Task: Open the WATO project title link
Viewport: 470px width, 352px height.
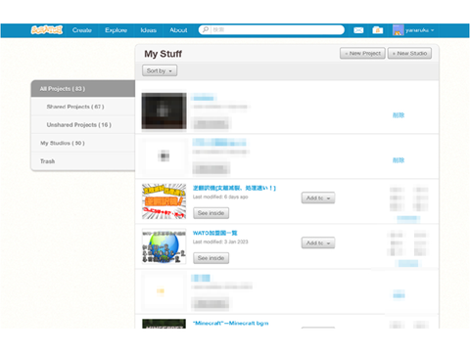Action: [215, 233]
